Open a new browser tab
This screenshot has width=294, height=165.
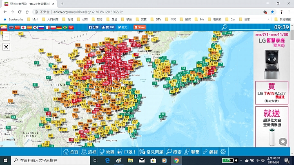coord(62,4)
